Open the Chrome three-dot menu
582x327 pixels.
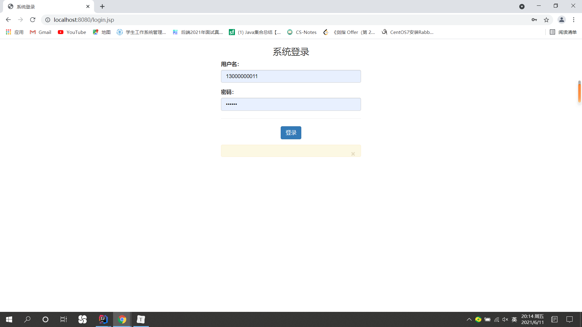tap(574, 20)
